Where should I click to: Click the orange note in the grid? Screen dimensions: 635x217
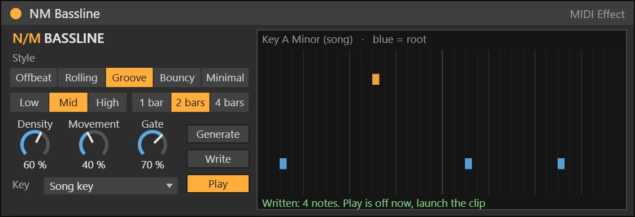pos(376,79)
